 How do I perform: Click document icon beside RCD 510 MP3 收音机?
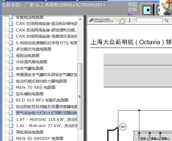(x=11, y=100)
